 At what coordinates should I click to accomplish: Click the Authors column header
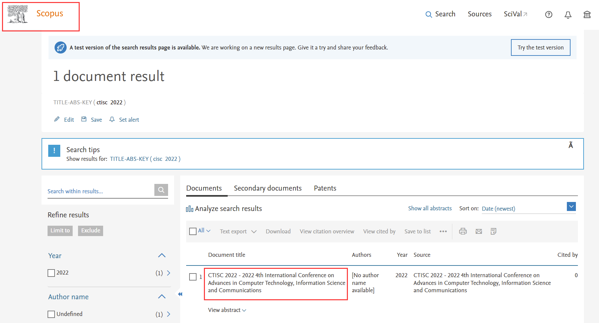tap(362, 255)
